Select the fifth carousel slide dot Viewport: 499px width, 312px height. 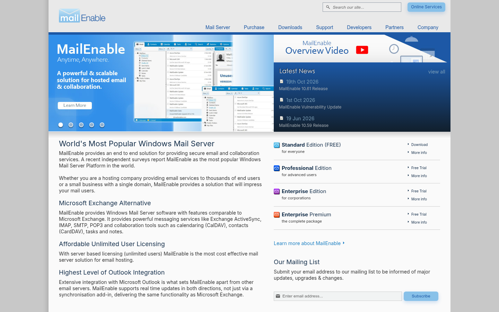click(x=102, y=125)
